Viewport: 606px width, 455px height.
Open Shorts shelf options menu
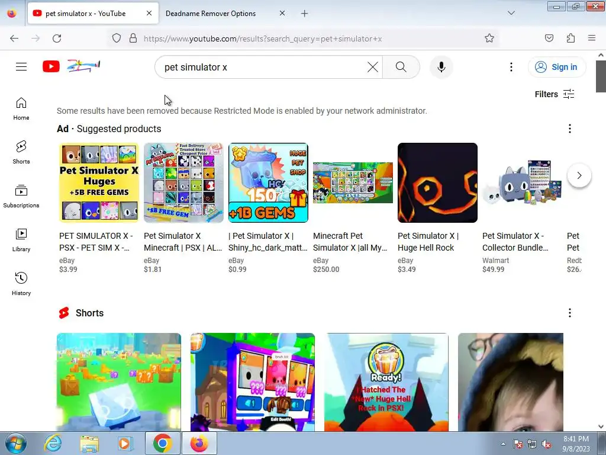[x=570, y=313]
